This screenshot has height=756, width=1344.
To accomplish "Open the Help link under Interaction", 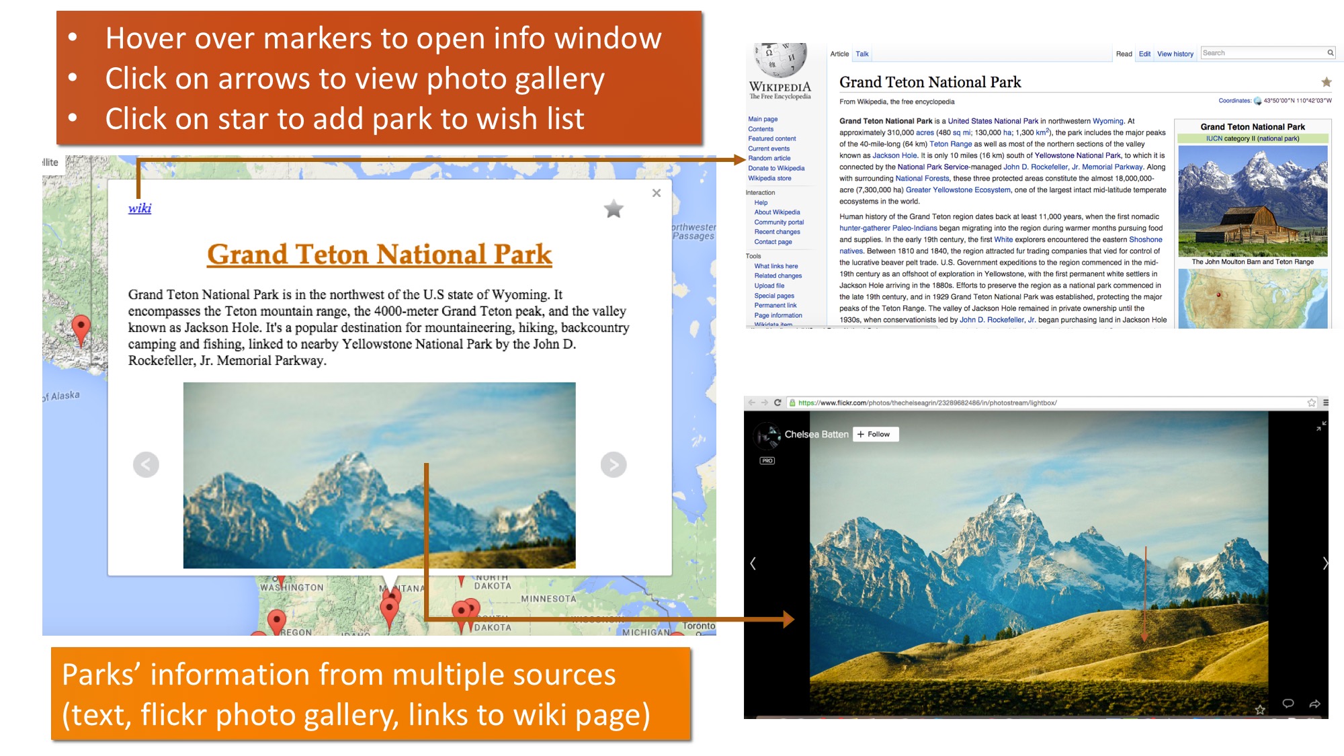I will 761,202.
